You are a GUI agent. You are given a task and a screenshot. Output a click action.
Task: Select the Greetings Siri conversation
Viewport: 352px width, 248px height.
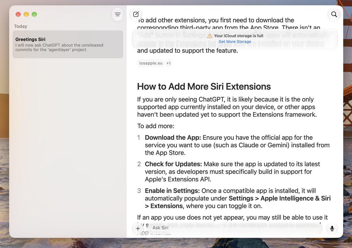point(68,44)
